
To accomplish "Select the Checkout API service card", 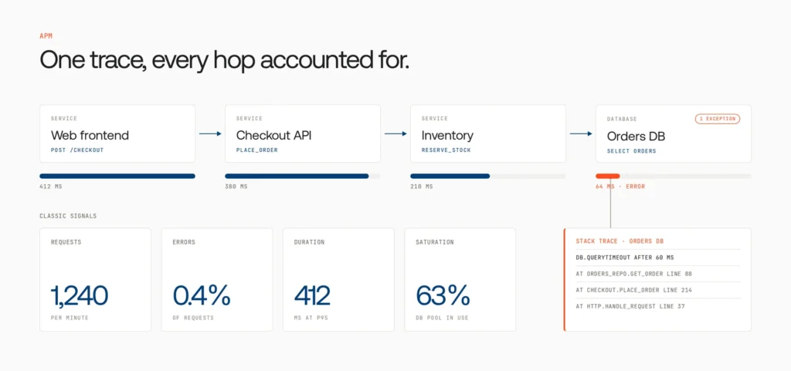I will pos(303,133).
